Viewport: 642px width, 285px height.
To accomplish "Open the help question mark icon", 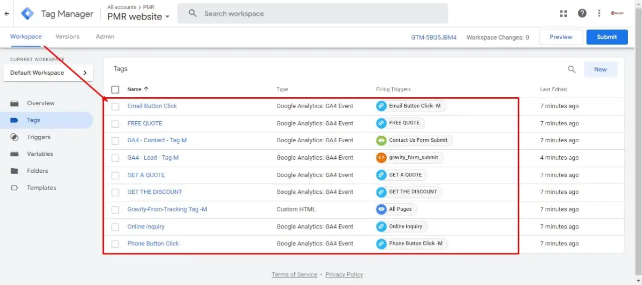I will [x=582, y=14].
